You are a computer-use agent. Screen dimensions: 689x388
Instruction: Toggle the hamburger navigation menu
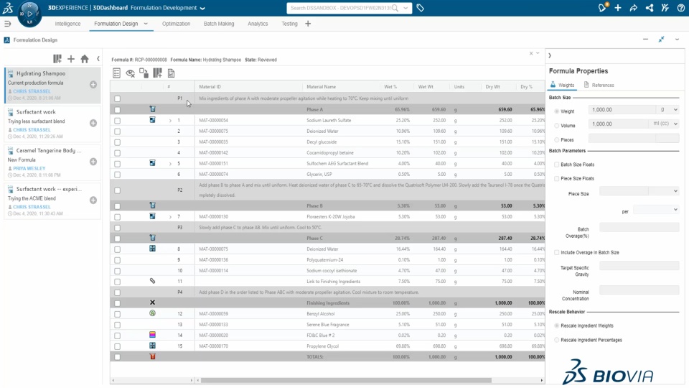pos(7,24)
